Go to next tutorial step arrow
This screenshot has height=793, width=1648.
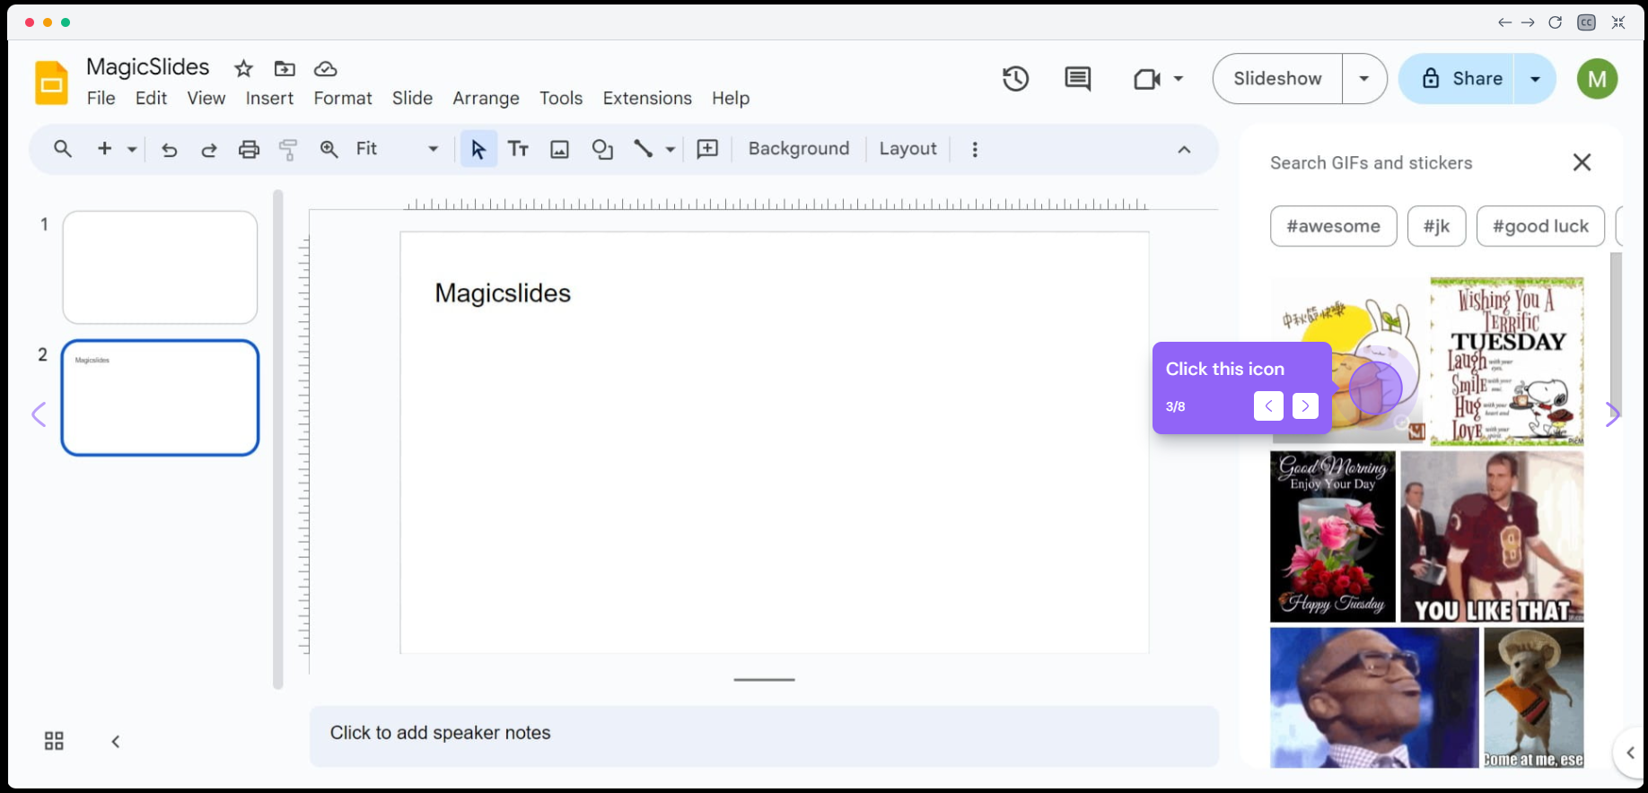pos(1305,406)
